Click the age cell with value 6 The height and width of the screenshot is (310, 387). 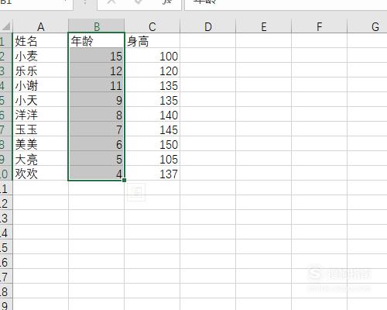97,144
